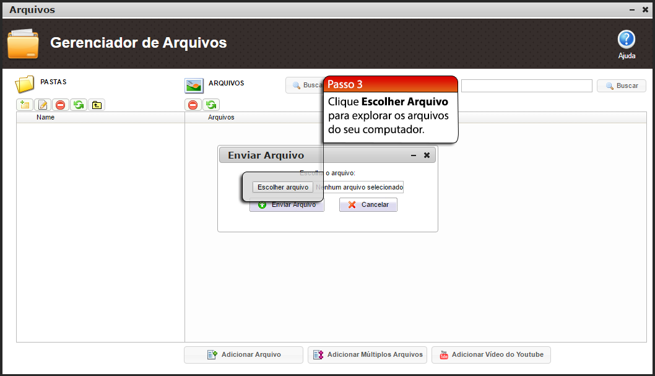Click the red delete folder icon
Image resolution: width=655 pixels, height=376 pixels.
61,105
